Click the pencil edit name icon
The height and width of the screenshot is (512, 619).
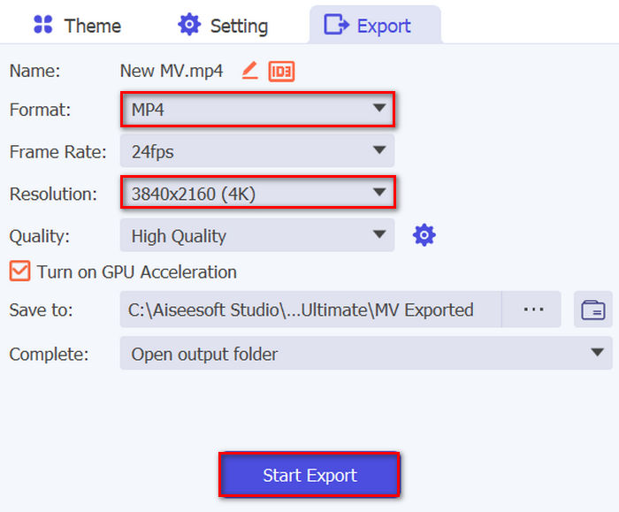(x=249, y=71)
